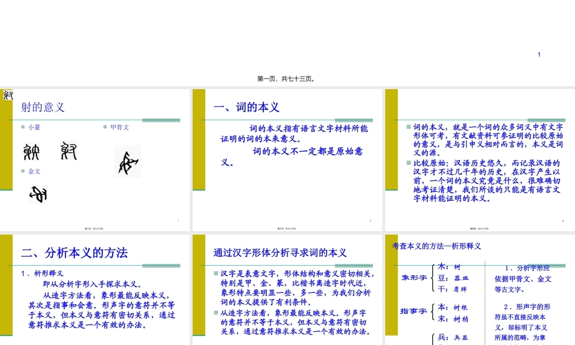The image size is (575, 345).
Task: Click the entry 兵：兵器
Action: pyautogui.click(x=453, y=338)
